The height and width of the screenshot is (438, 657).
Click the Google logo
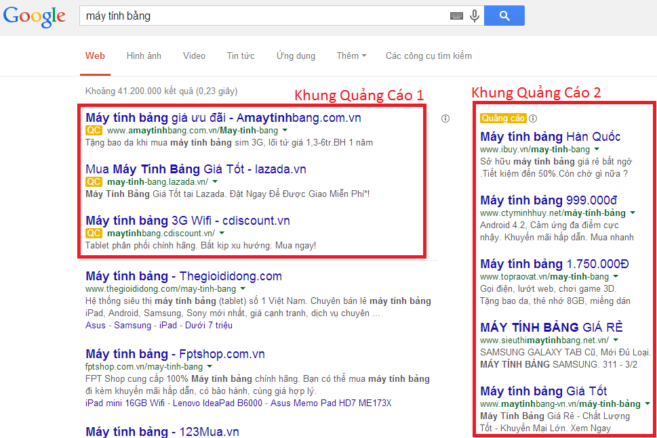click(x=34, y=16)
